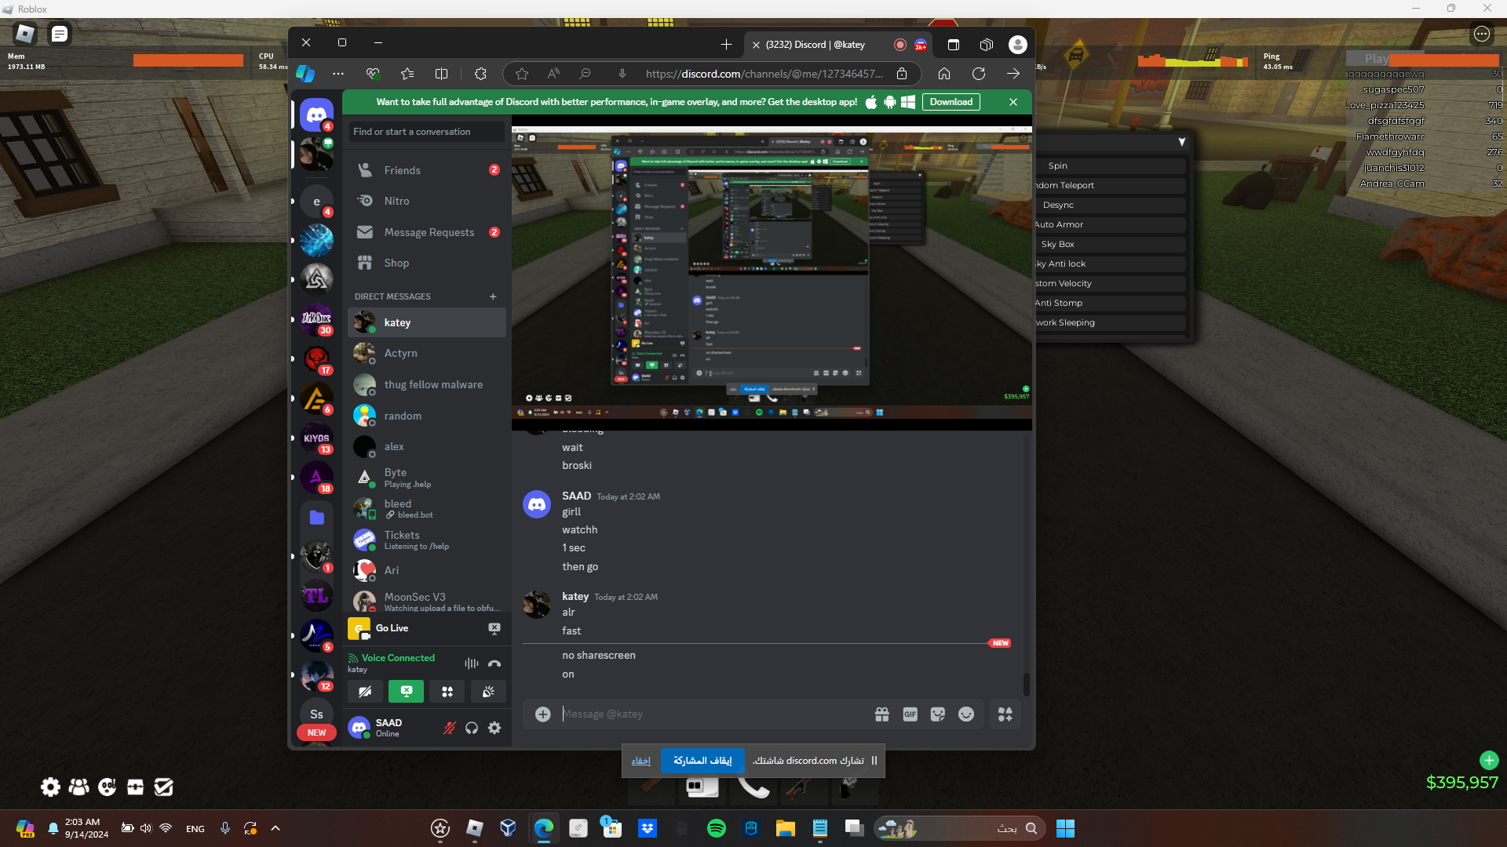Open a new Edge tab
Image resolution: width=1507 pixels, height=847 pixels.
tap(726, 45)
